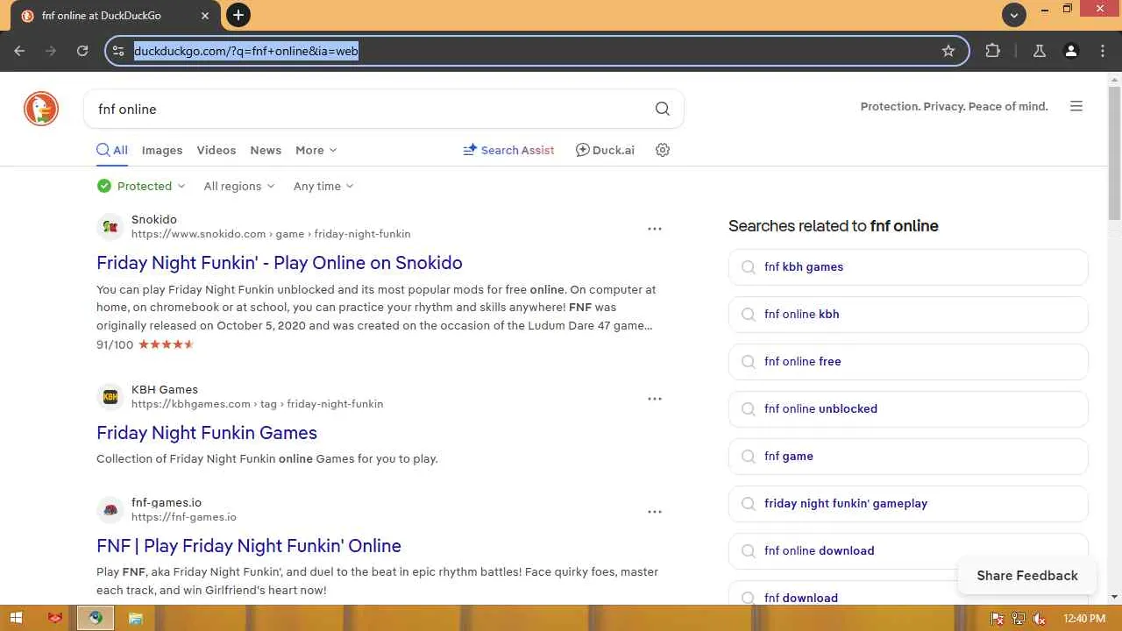Viewport: 1122px width, 631px height.
Task: Search related 'friday night funkin' gameplay'
Action: [x=908, y=504]
